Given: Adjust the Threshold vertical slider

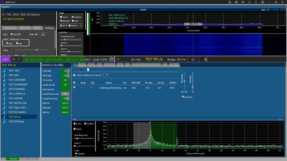Looking at the screenshot, I should point(184,81).
